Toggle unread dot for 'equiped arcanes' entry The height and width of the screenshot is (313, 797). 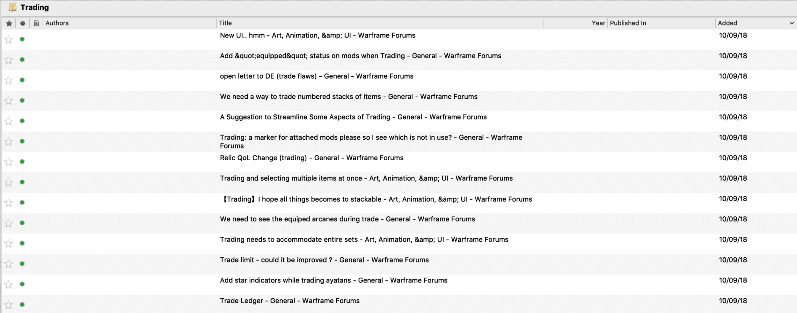[x=22, y=223]
